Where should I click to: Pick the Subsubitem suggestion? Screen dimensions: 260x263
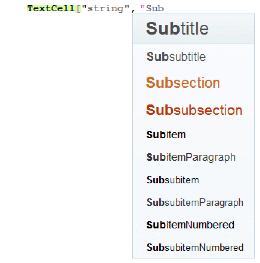point(173,180)
